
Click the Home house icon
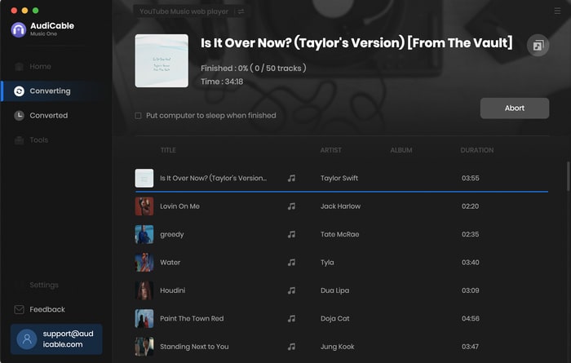pyautogui.click(x=19, y=66)
